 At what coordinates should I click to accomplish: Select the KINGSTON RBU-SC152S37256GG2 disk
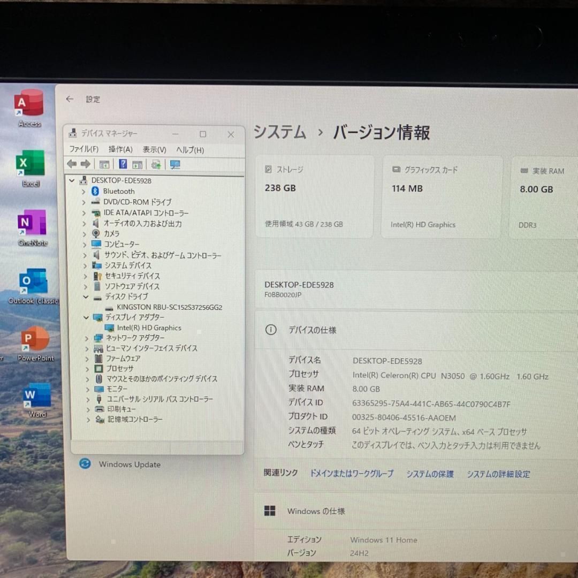(169, 307)
